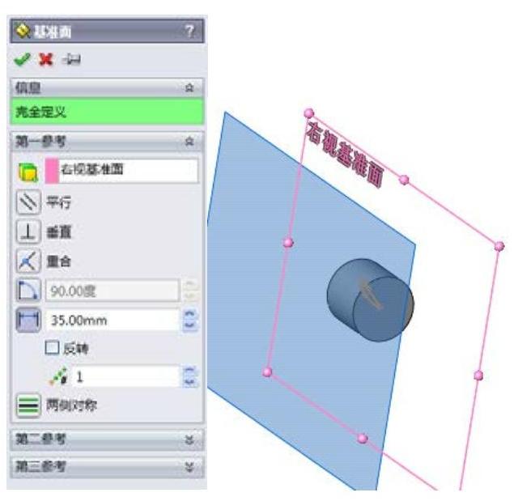Cancel using the red X icon
Viewport: 518px width, 501px height.
pos(45,60)
